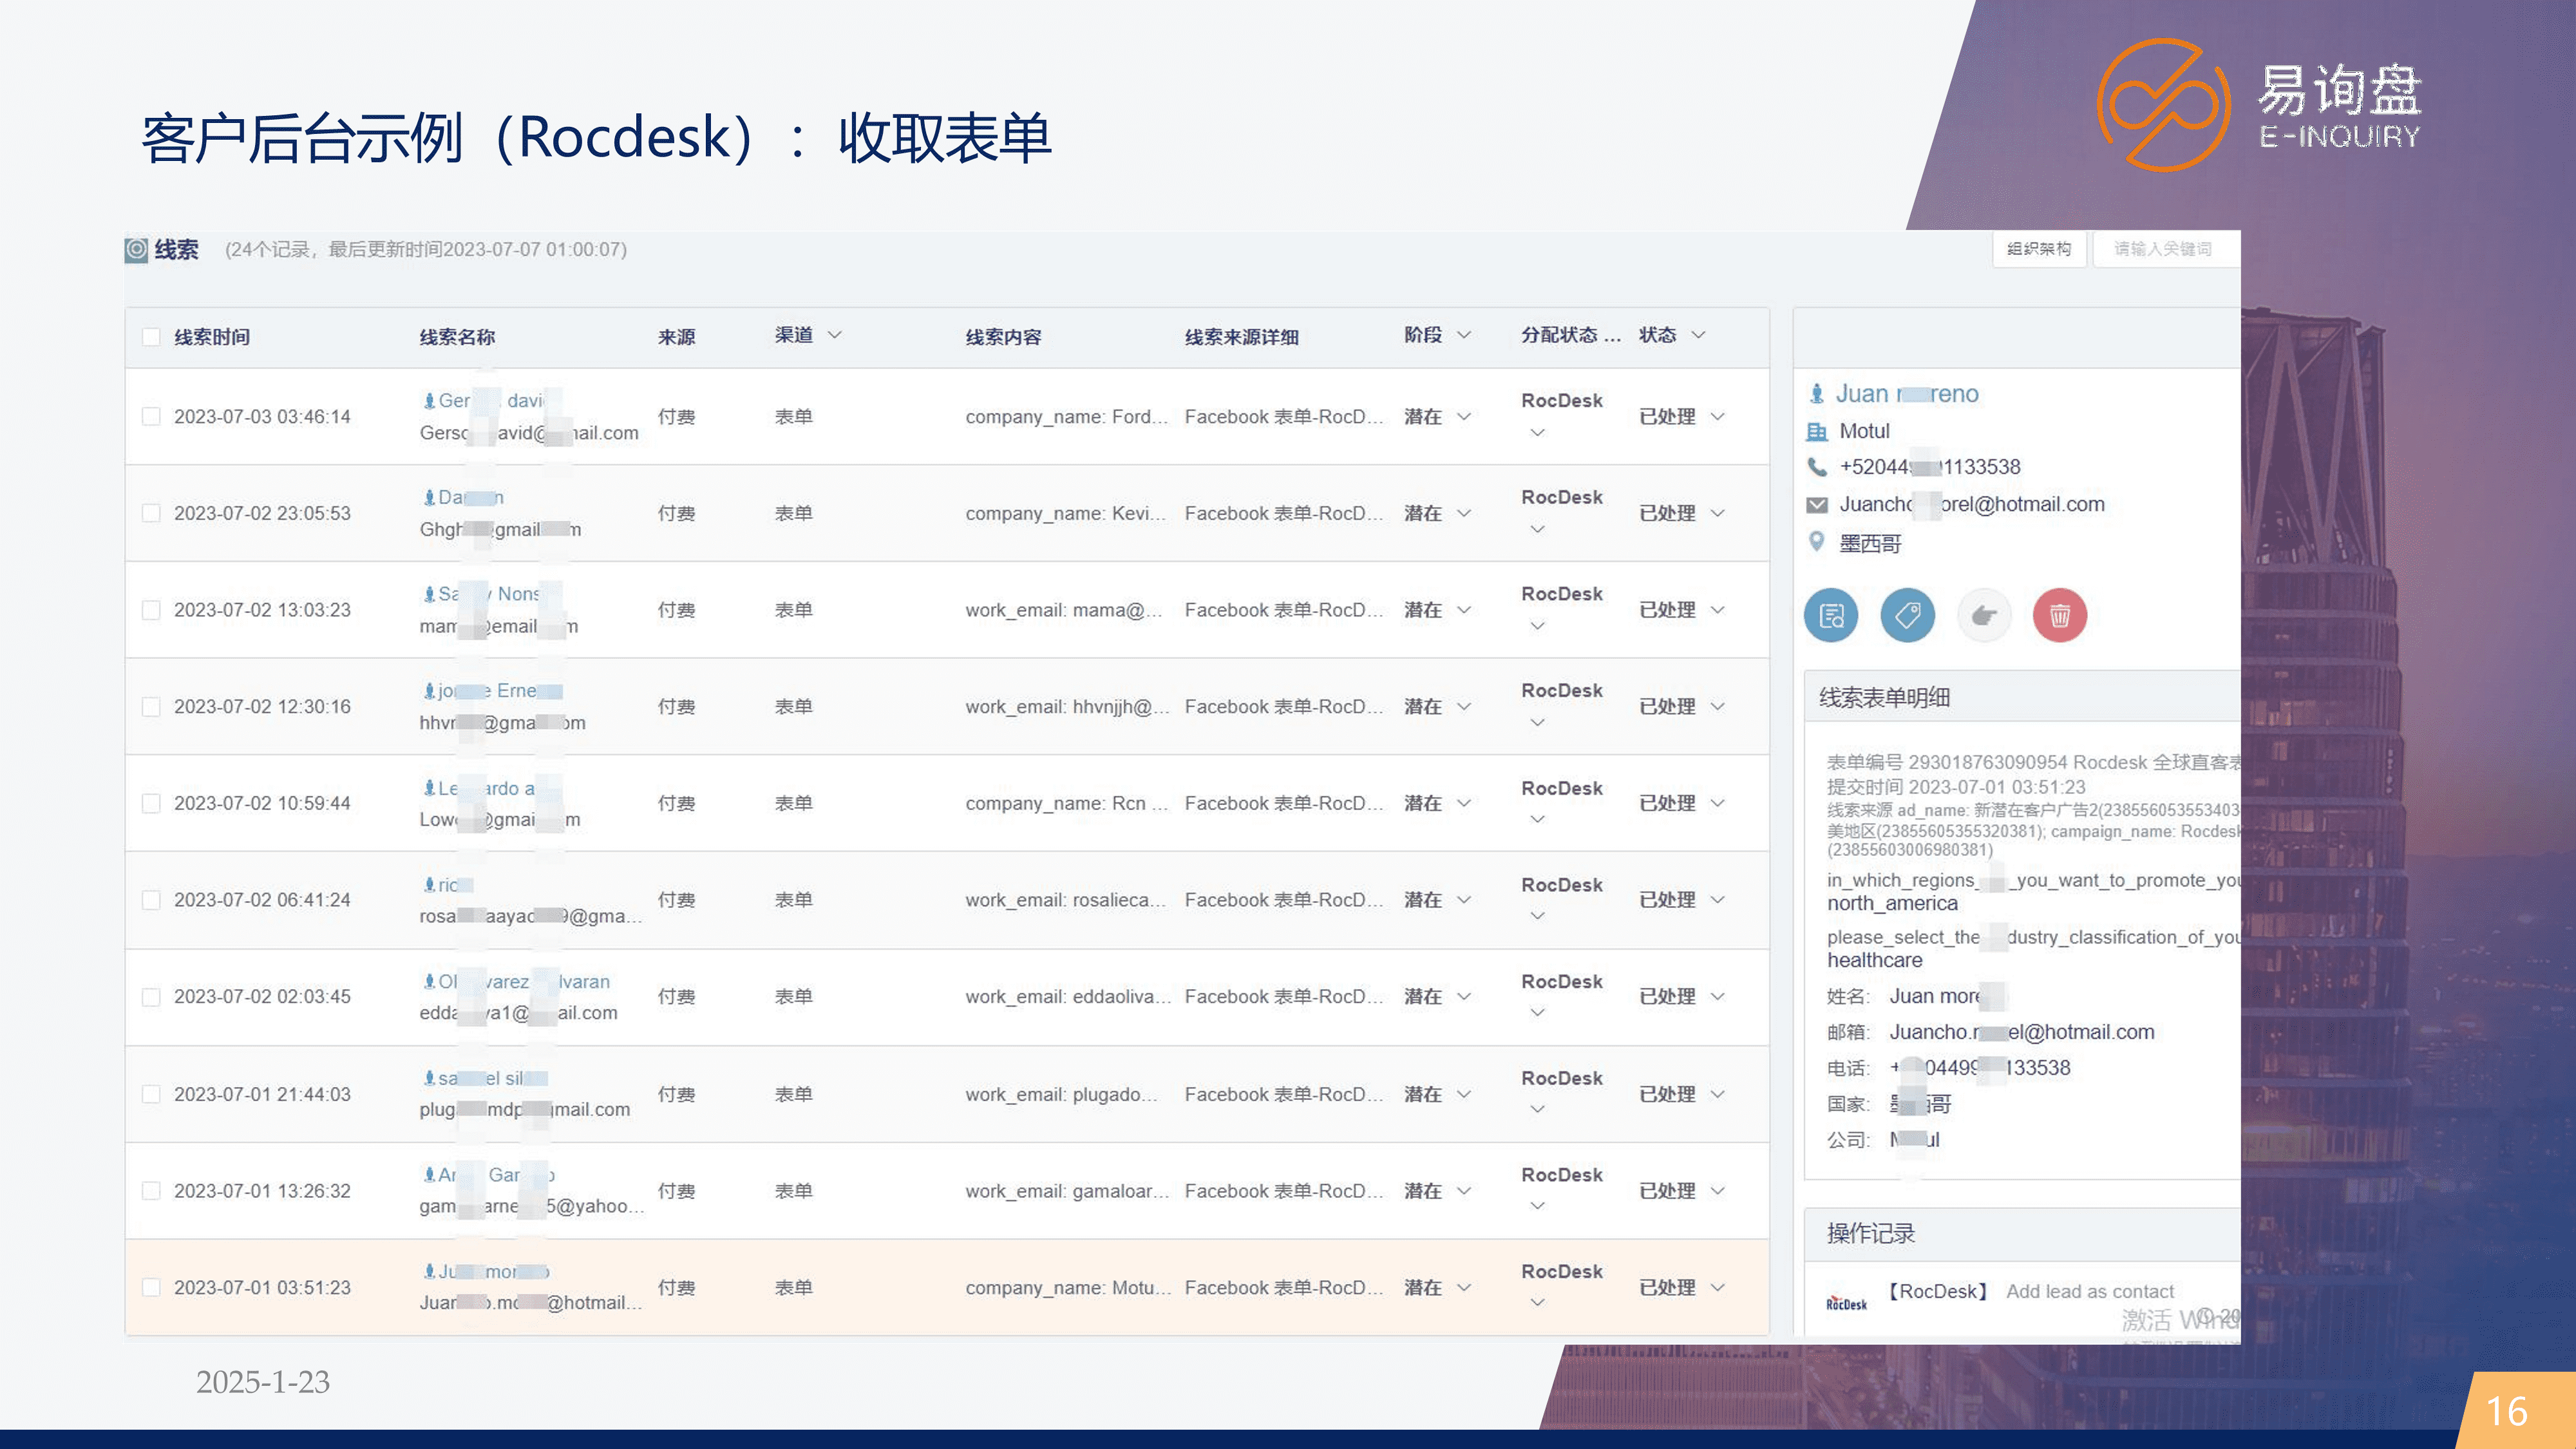Click the phone icon beside +52044 number
The image size is (2576, 1449).
[x=1817, y=467]
